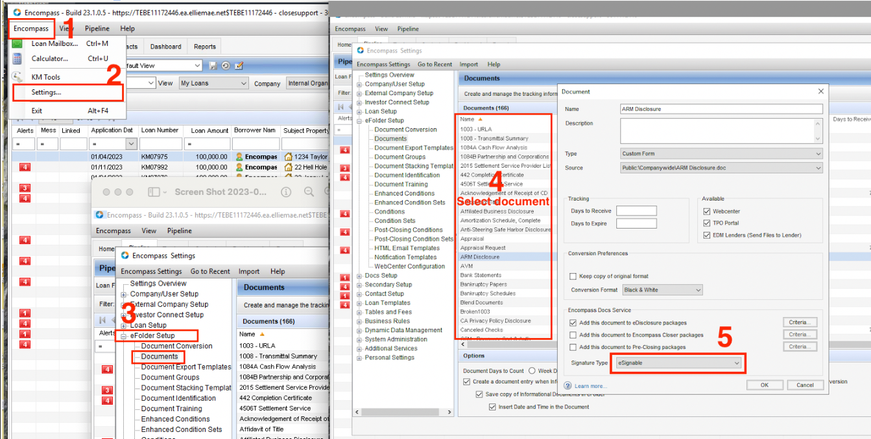This screenshot has height=439, width=871.
Task: Open the Type dropdown showing Custom Form
Action: coord(721,153)
